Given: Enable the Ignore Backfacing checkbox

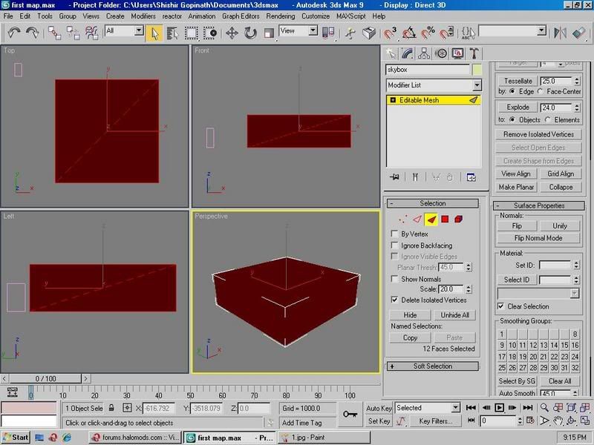Looking at the screenshot, I should click(394, 245).
